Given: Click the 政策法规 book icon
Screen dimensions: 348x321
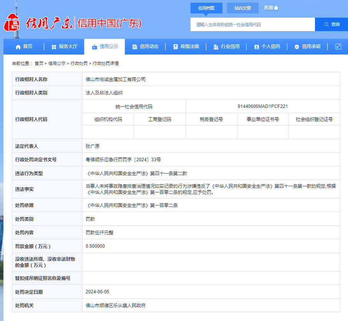Looking at the screenshot, I should pos(176,47).
